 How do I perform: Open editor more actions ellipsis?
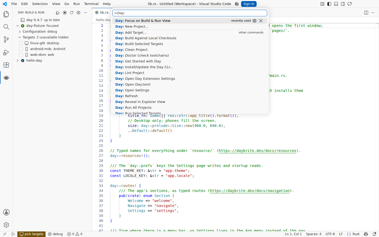(x=373, y=13)
